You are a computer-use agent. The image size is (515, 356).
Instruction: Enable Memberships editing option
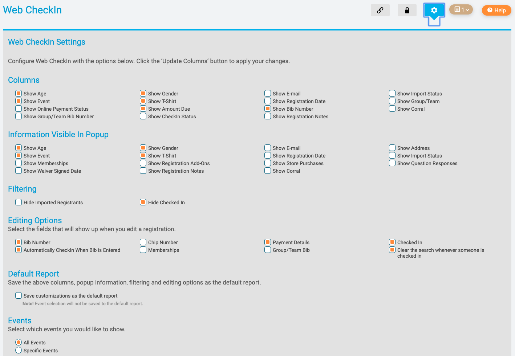pos(143,250)
